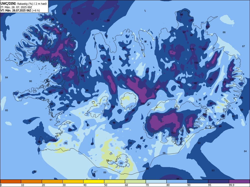
Task: Select the IT: Mán. 28. 07. 2025 00Z line
Action: point(16,7)
